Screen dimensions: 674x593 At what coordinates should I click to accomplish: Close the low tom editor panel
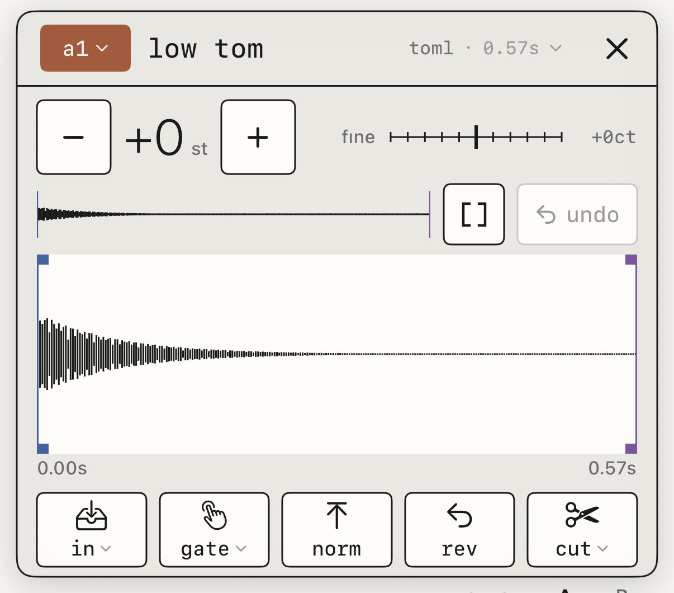[617, 49]
